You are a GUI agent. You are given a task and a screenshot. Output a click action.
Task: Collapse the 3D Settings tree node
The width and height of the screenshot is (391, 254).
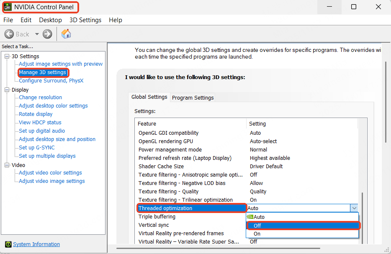coord(7,56)
